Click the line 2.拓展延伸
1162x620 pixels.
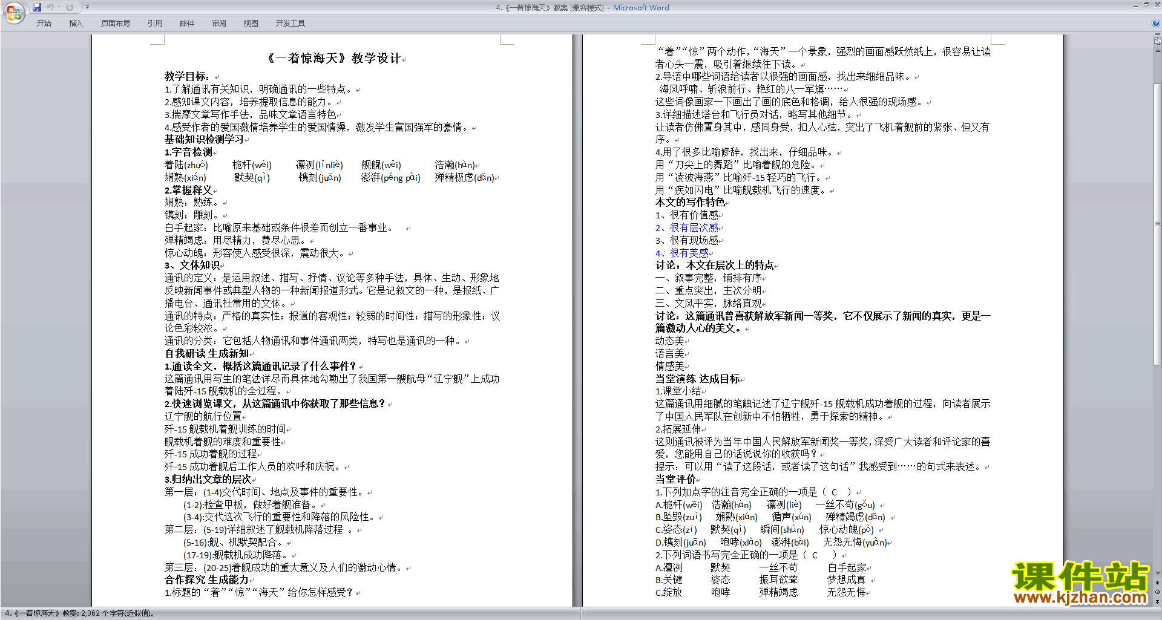point(678,429)
